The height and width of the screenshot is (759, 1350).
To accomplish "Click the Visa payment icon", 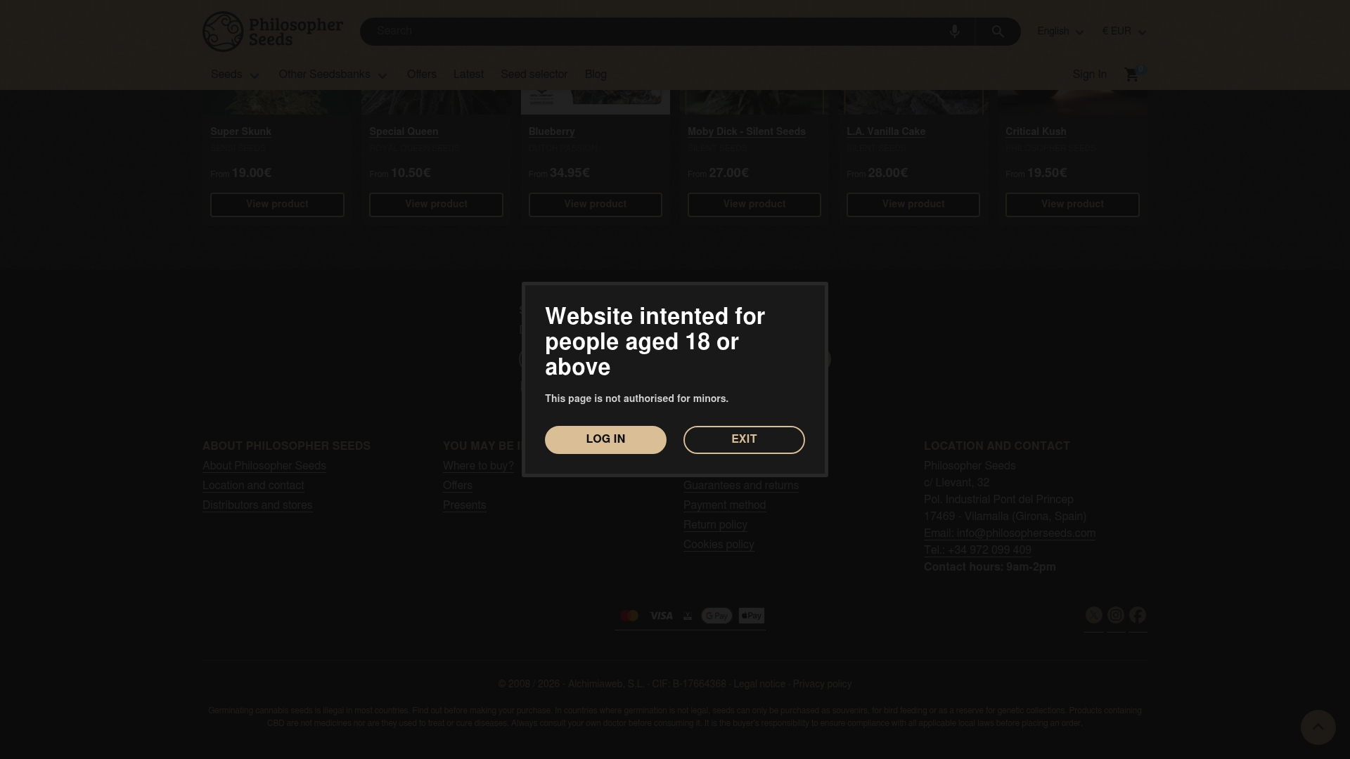I will [661, 616].
